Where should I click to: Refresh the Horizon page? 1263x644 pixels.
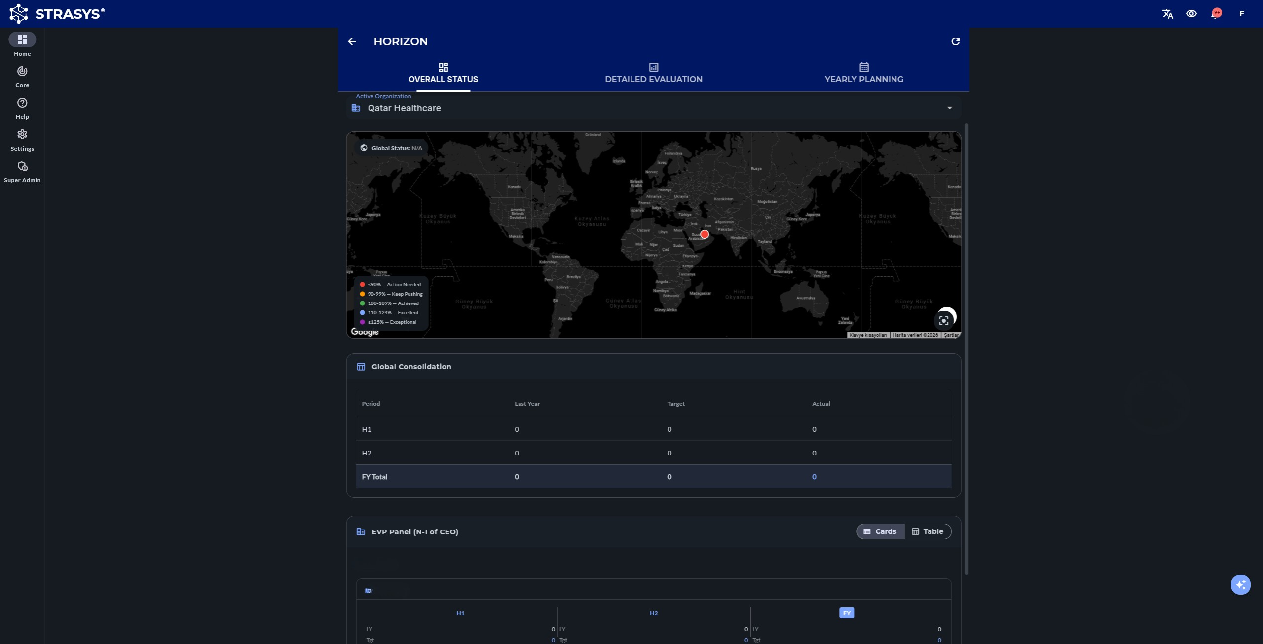pyautogui.click(x=955, y=41)
